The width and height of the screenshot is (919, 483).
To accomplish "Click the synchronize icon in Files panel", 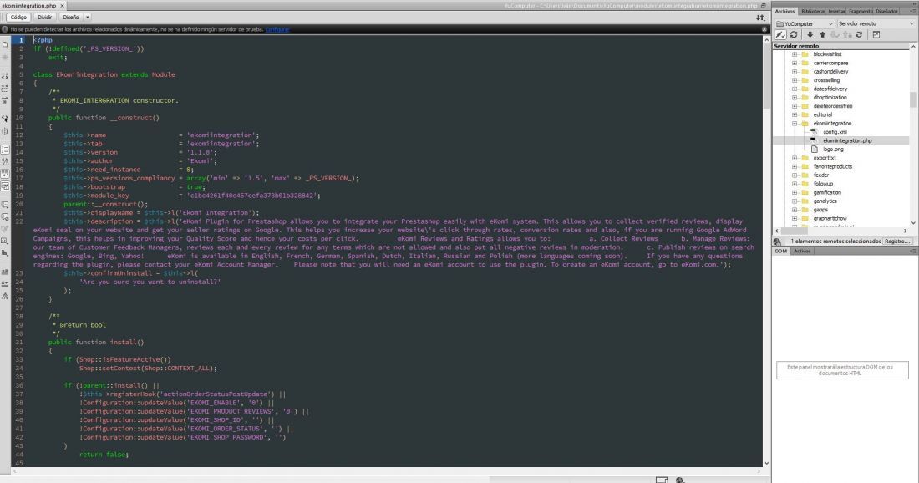I will pyautogui.click(x=859, y=35).
